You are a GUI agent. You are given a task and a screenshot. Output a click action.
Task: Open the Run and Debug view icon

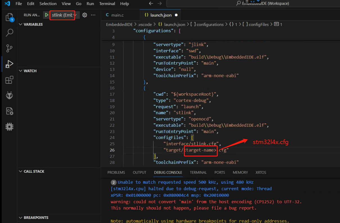(9, 64)
